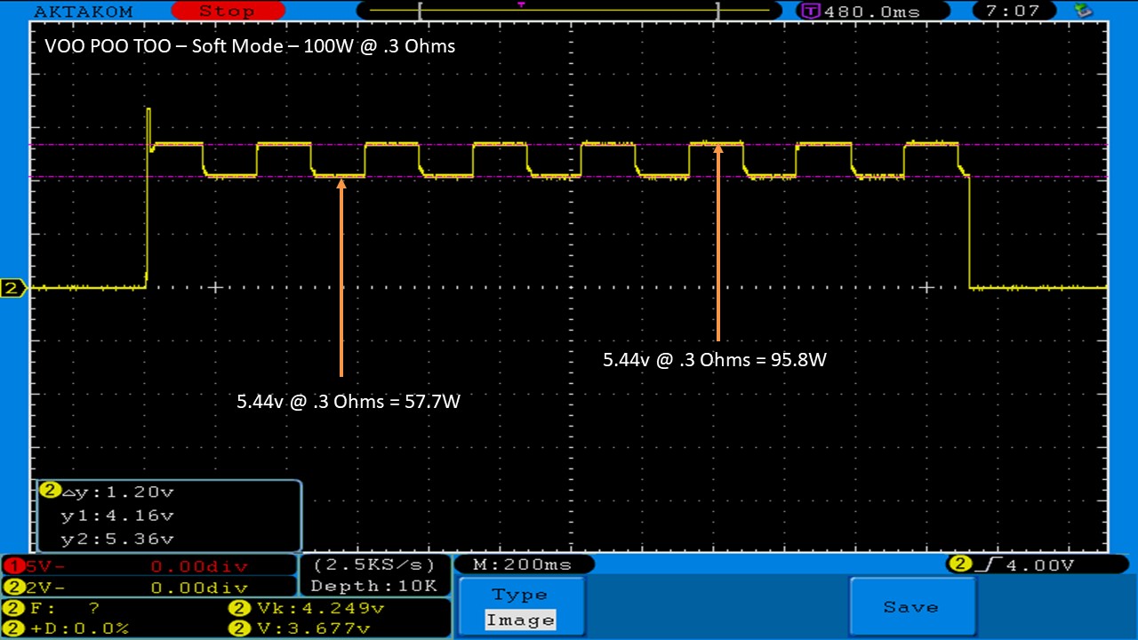The width and height of the screenshot is (1138, 640).
Task: Click the CH2 2V scale readout
Action: point(149,587)
